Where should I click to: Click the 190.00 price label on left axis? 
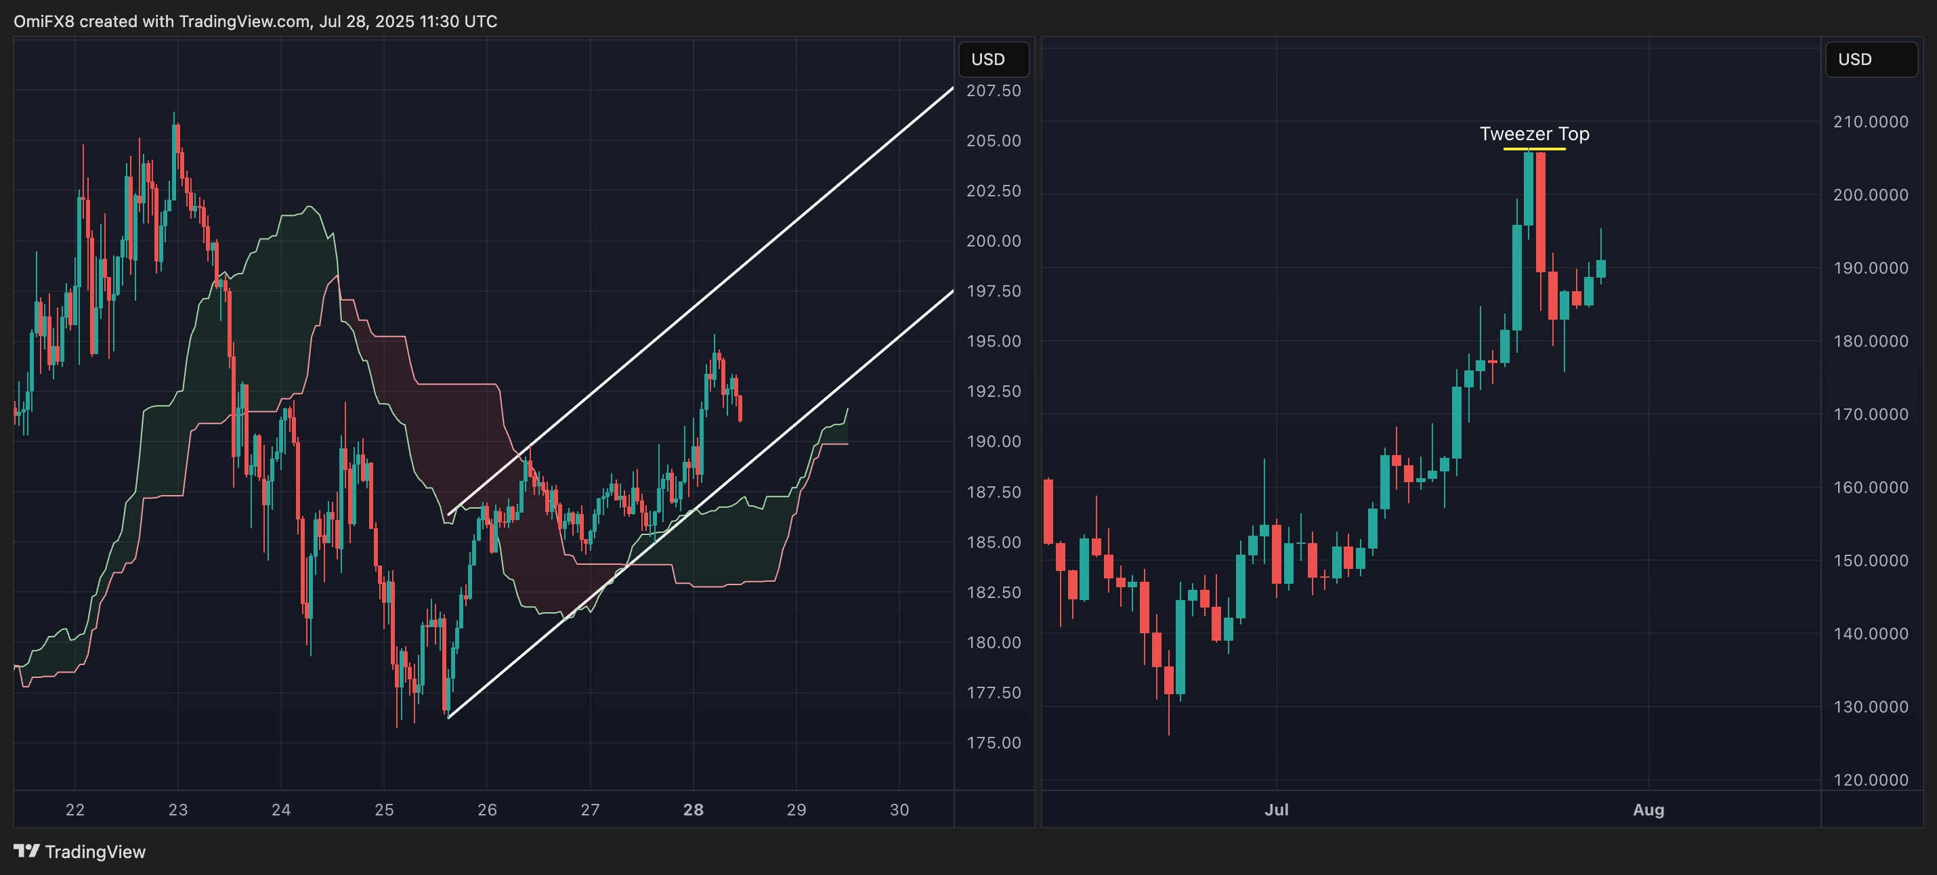click(994, 442)
